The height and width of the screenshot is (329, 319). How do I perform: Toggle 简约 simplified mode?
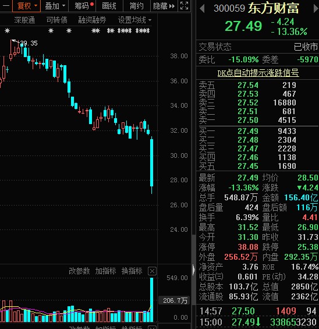137,6
